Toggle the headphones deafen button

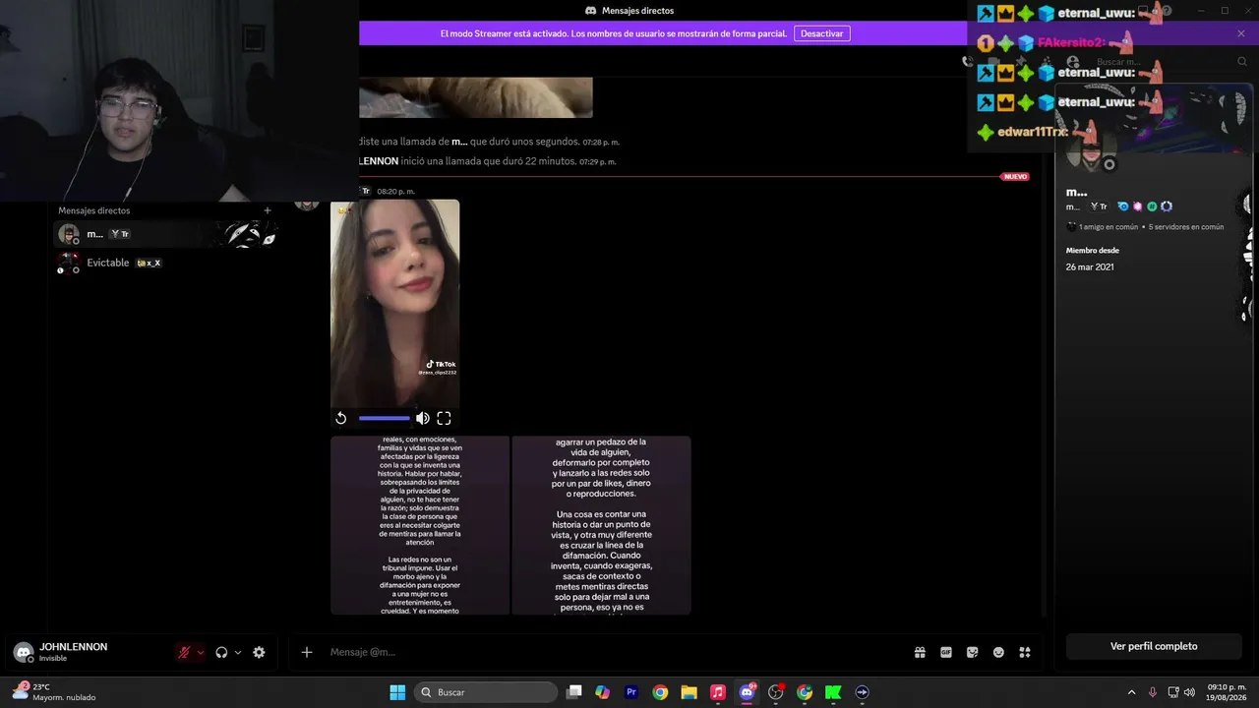221,652
